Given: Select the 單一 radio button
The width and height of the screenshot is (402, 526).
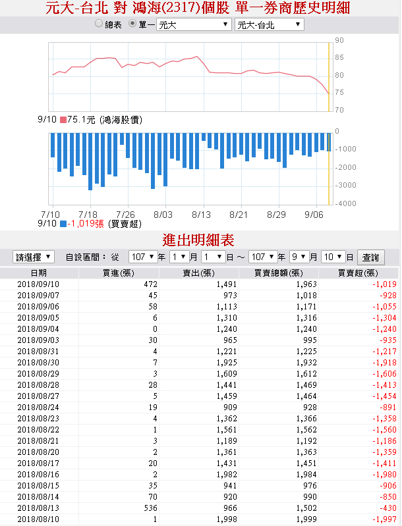Looking at the screenshot, I should pos(132,24).
